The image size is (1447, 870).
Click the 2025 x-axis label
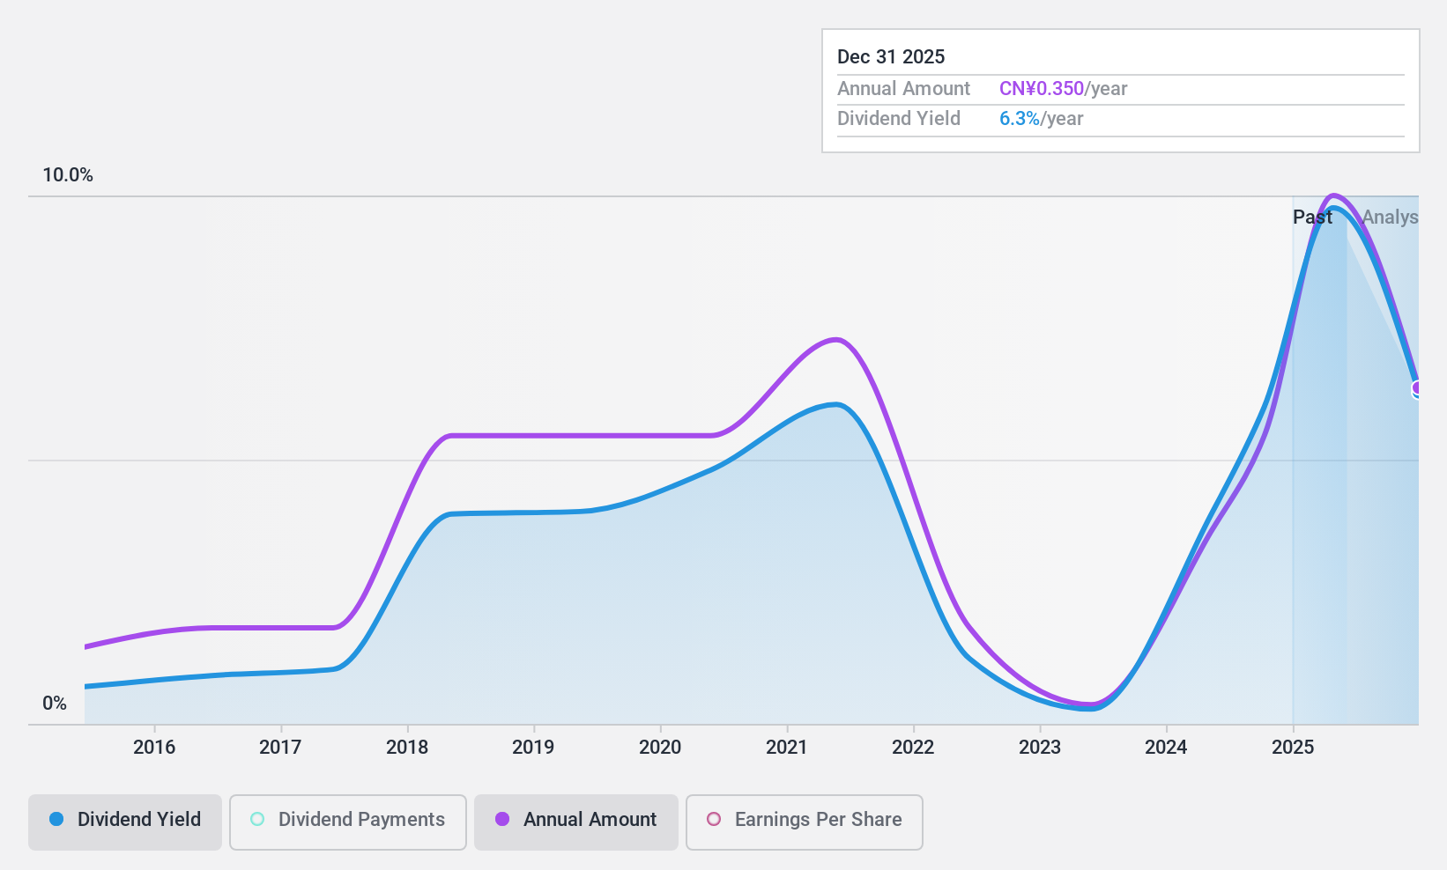[1293, 748]
